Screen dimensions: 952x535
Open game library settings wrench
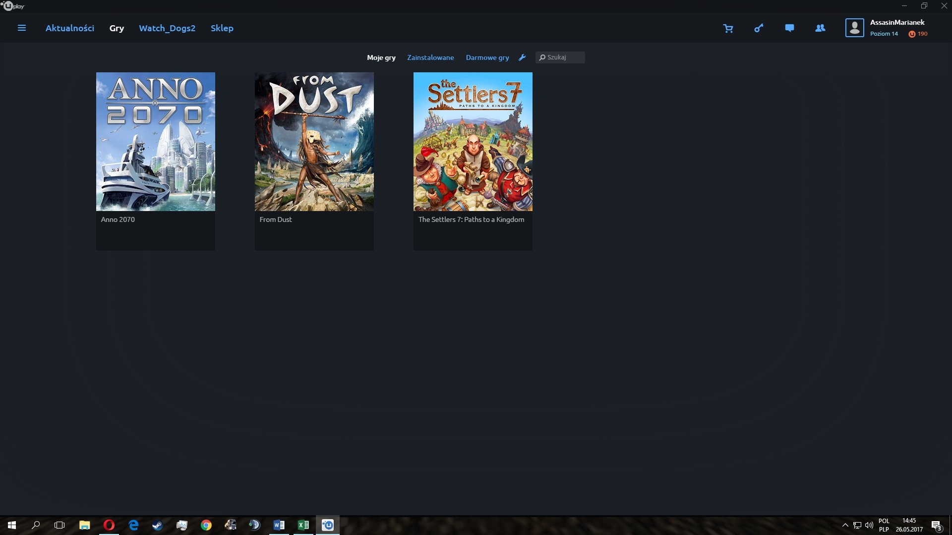522,57
